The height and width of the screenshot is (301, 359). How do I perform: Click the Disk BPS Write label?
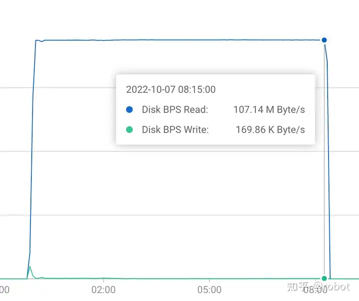pyautogui.click(x=176, y=129)
